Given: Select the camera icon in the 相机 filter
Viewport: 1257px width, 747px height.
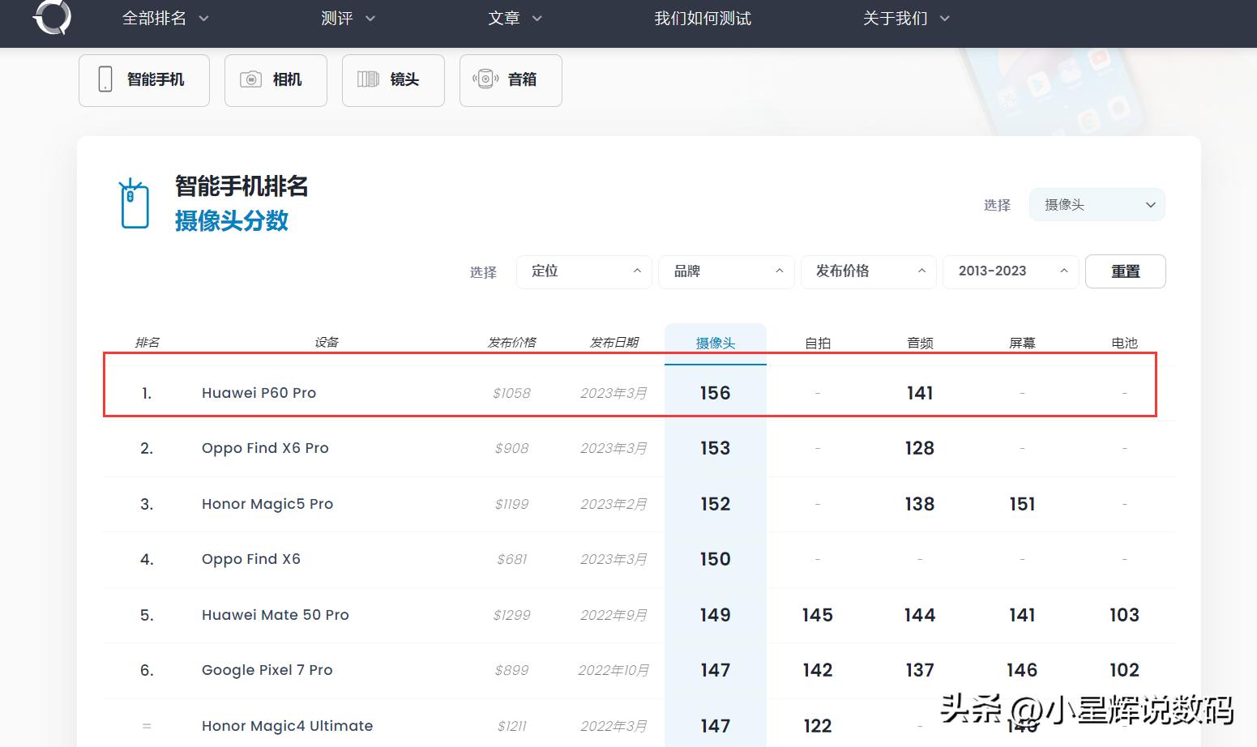Looking at the screenshot, I should 250,79.
